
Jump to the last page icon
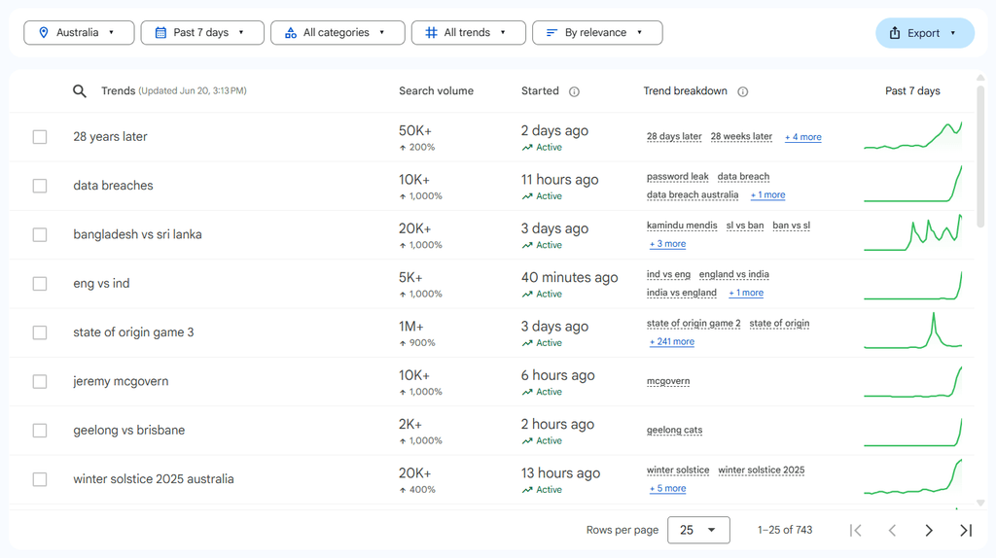pyautogui.click(x=966, y=530)
